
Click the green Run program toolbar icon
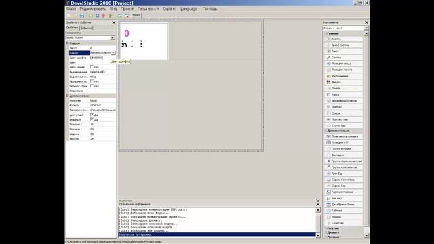pyautogui.click(x=111, y=16)
